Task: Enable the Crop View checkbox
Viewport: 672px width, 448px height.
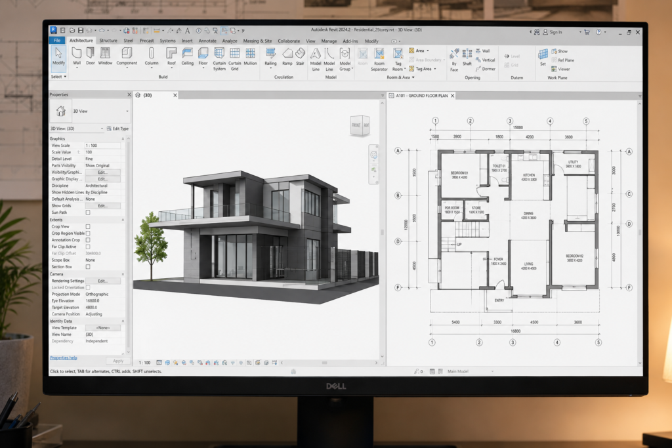Action: coord(88,226)
